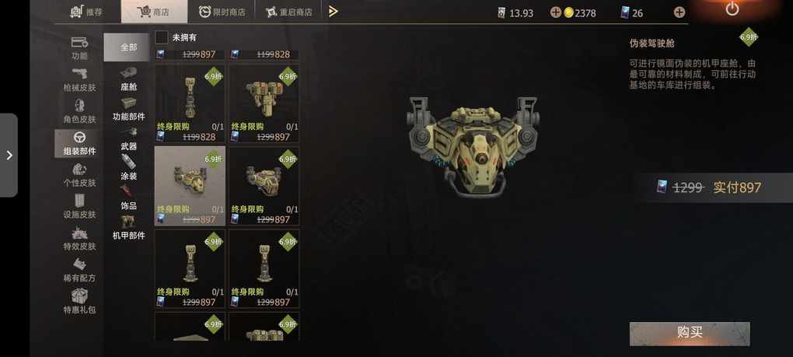793x357 pixels.
Task: Select the highlighted camouflage cockpit thumbnail
Action: point(190,186)
